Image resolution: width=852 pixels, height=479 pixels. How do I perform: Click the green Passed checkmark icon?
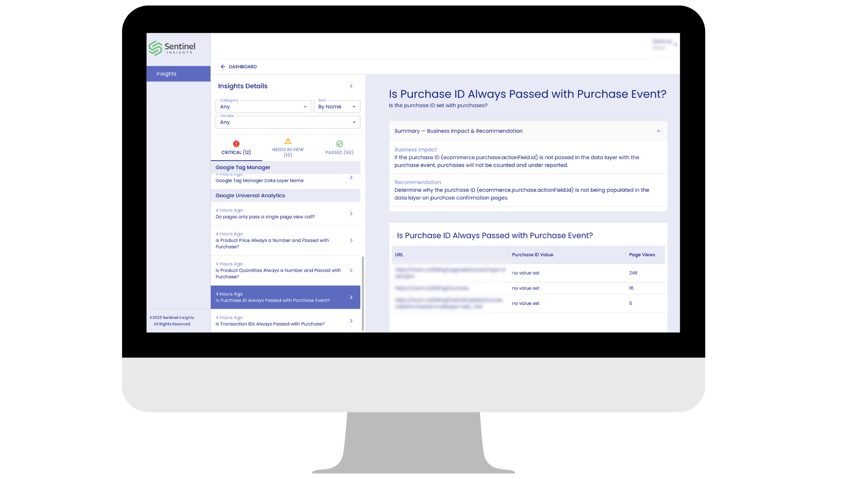coord(339,144)
